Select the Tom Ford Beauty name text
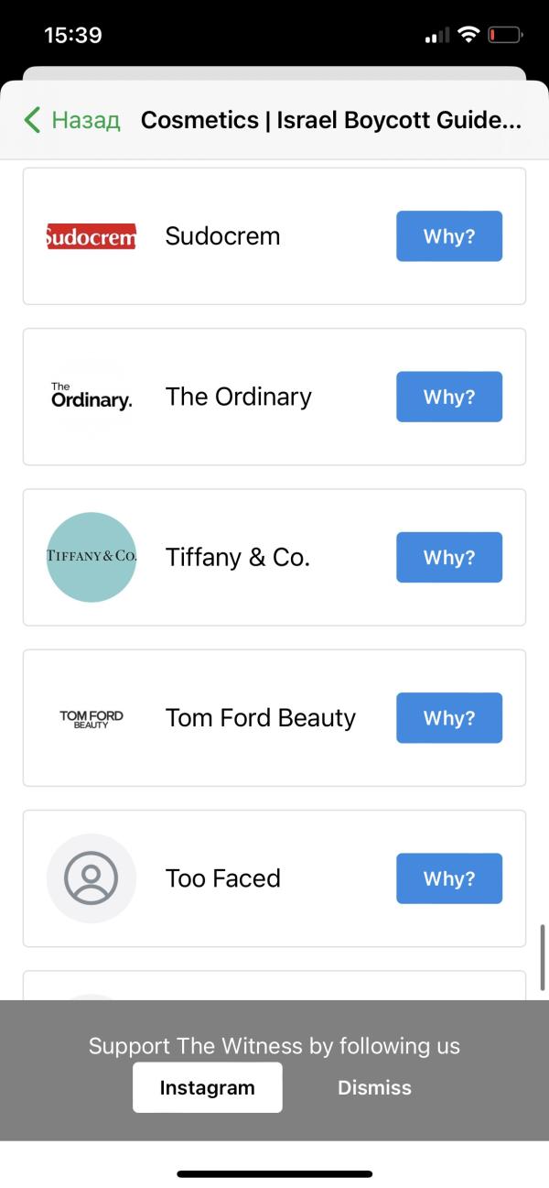Viewport: 549px width, 1188px height. 260,718
